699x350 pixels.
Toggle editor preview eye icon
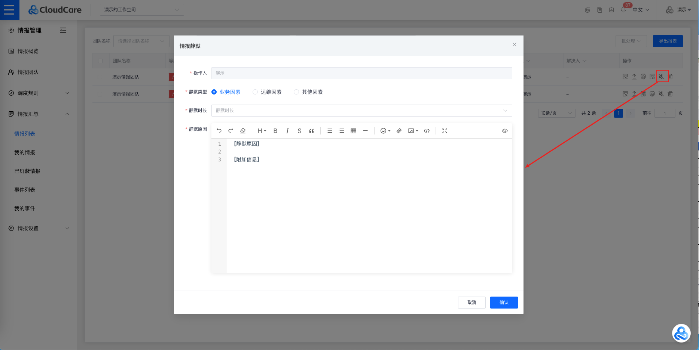pos(504,131)
